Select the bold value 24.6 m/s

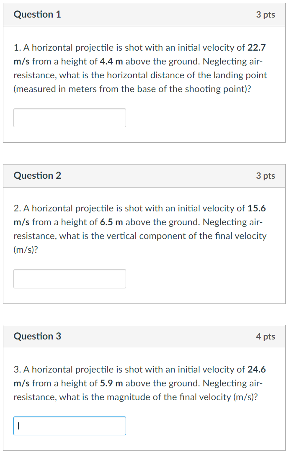256,369
